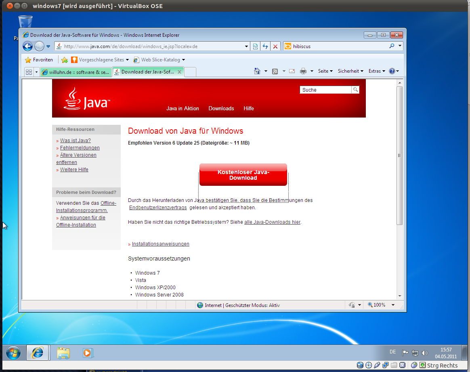Open the Installationsanweisungen link
470x372 pixels.
click(160, 244)
